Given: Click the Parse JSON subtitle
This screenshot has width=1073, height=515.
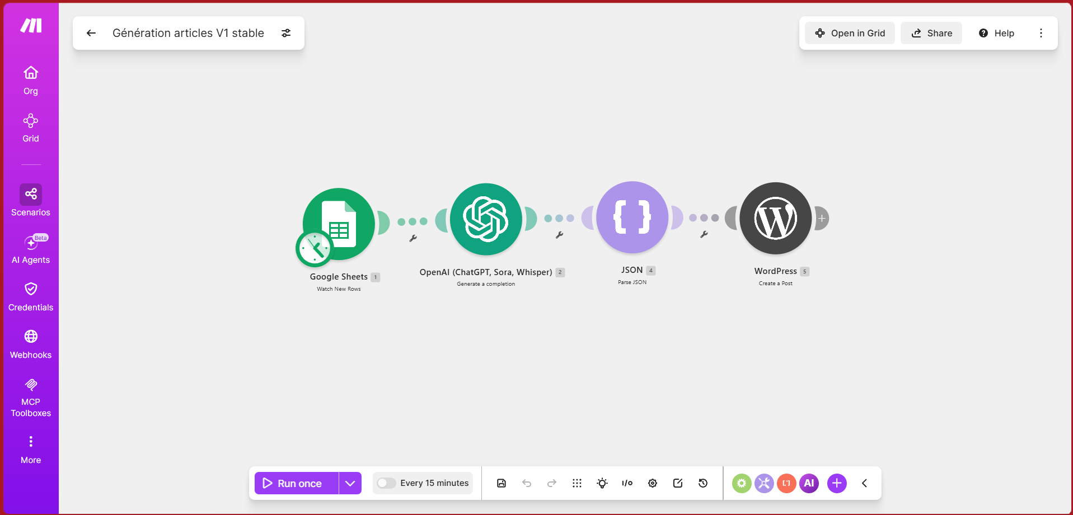Looking at the screenshot, I should (x=632, y=282).
